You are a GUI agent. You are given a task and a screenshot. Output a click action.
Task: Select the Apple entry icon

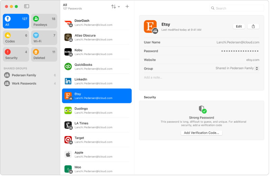coord(68,155)
